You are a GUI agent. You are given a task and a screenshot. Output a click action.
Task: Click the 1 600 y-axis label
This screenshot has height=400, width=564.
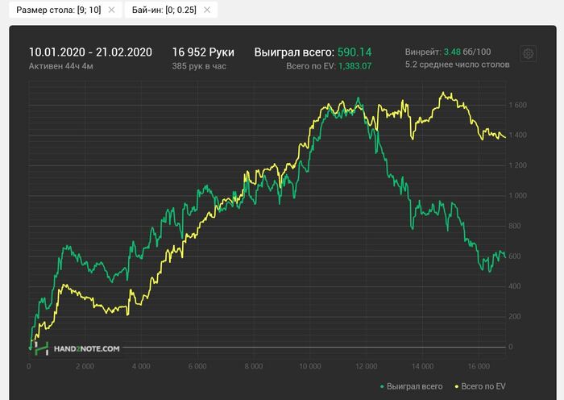pyautogui.click(x=517, y=105)
